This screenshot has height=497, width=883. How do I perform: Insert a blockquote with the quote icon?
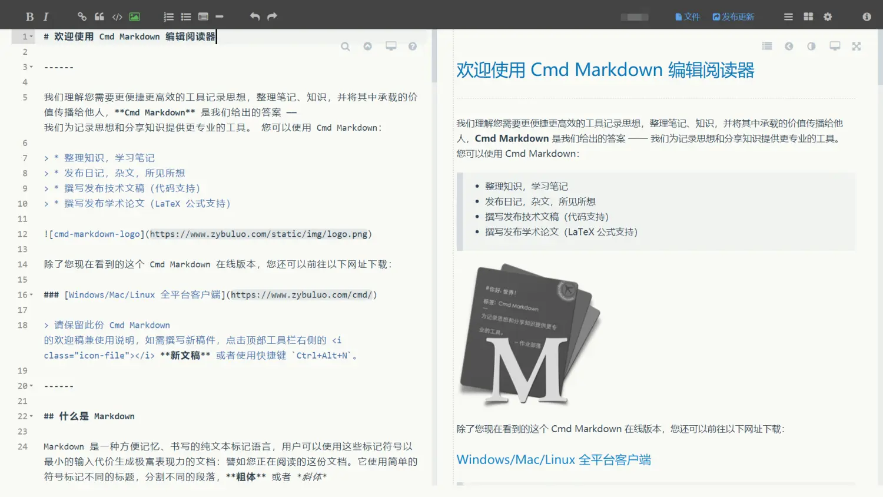click(x=99, y=16)
